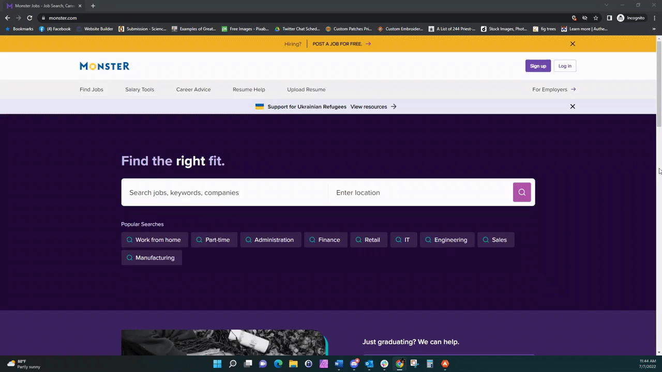Image resolution: width=662 pixels, height=372 pixels.
Task: Open taskbar Search
Action: tap(233, 364)
